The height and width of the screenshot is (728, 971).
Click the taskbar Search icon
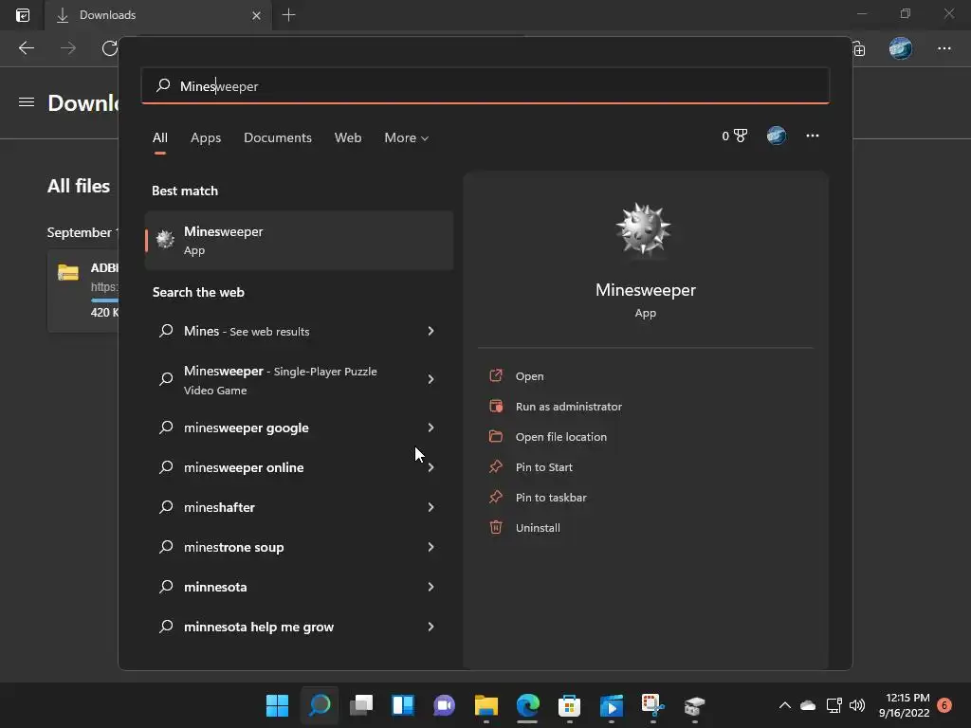pos(320,705)
